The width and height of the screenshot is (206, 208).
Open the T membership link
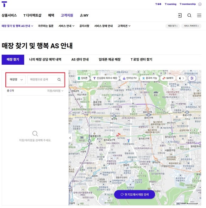(188, 4)
